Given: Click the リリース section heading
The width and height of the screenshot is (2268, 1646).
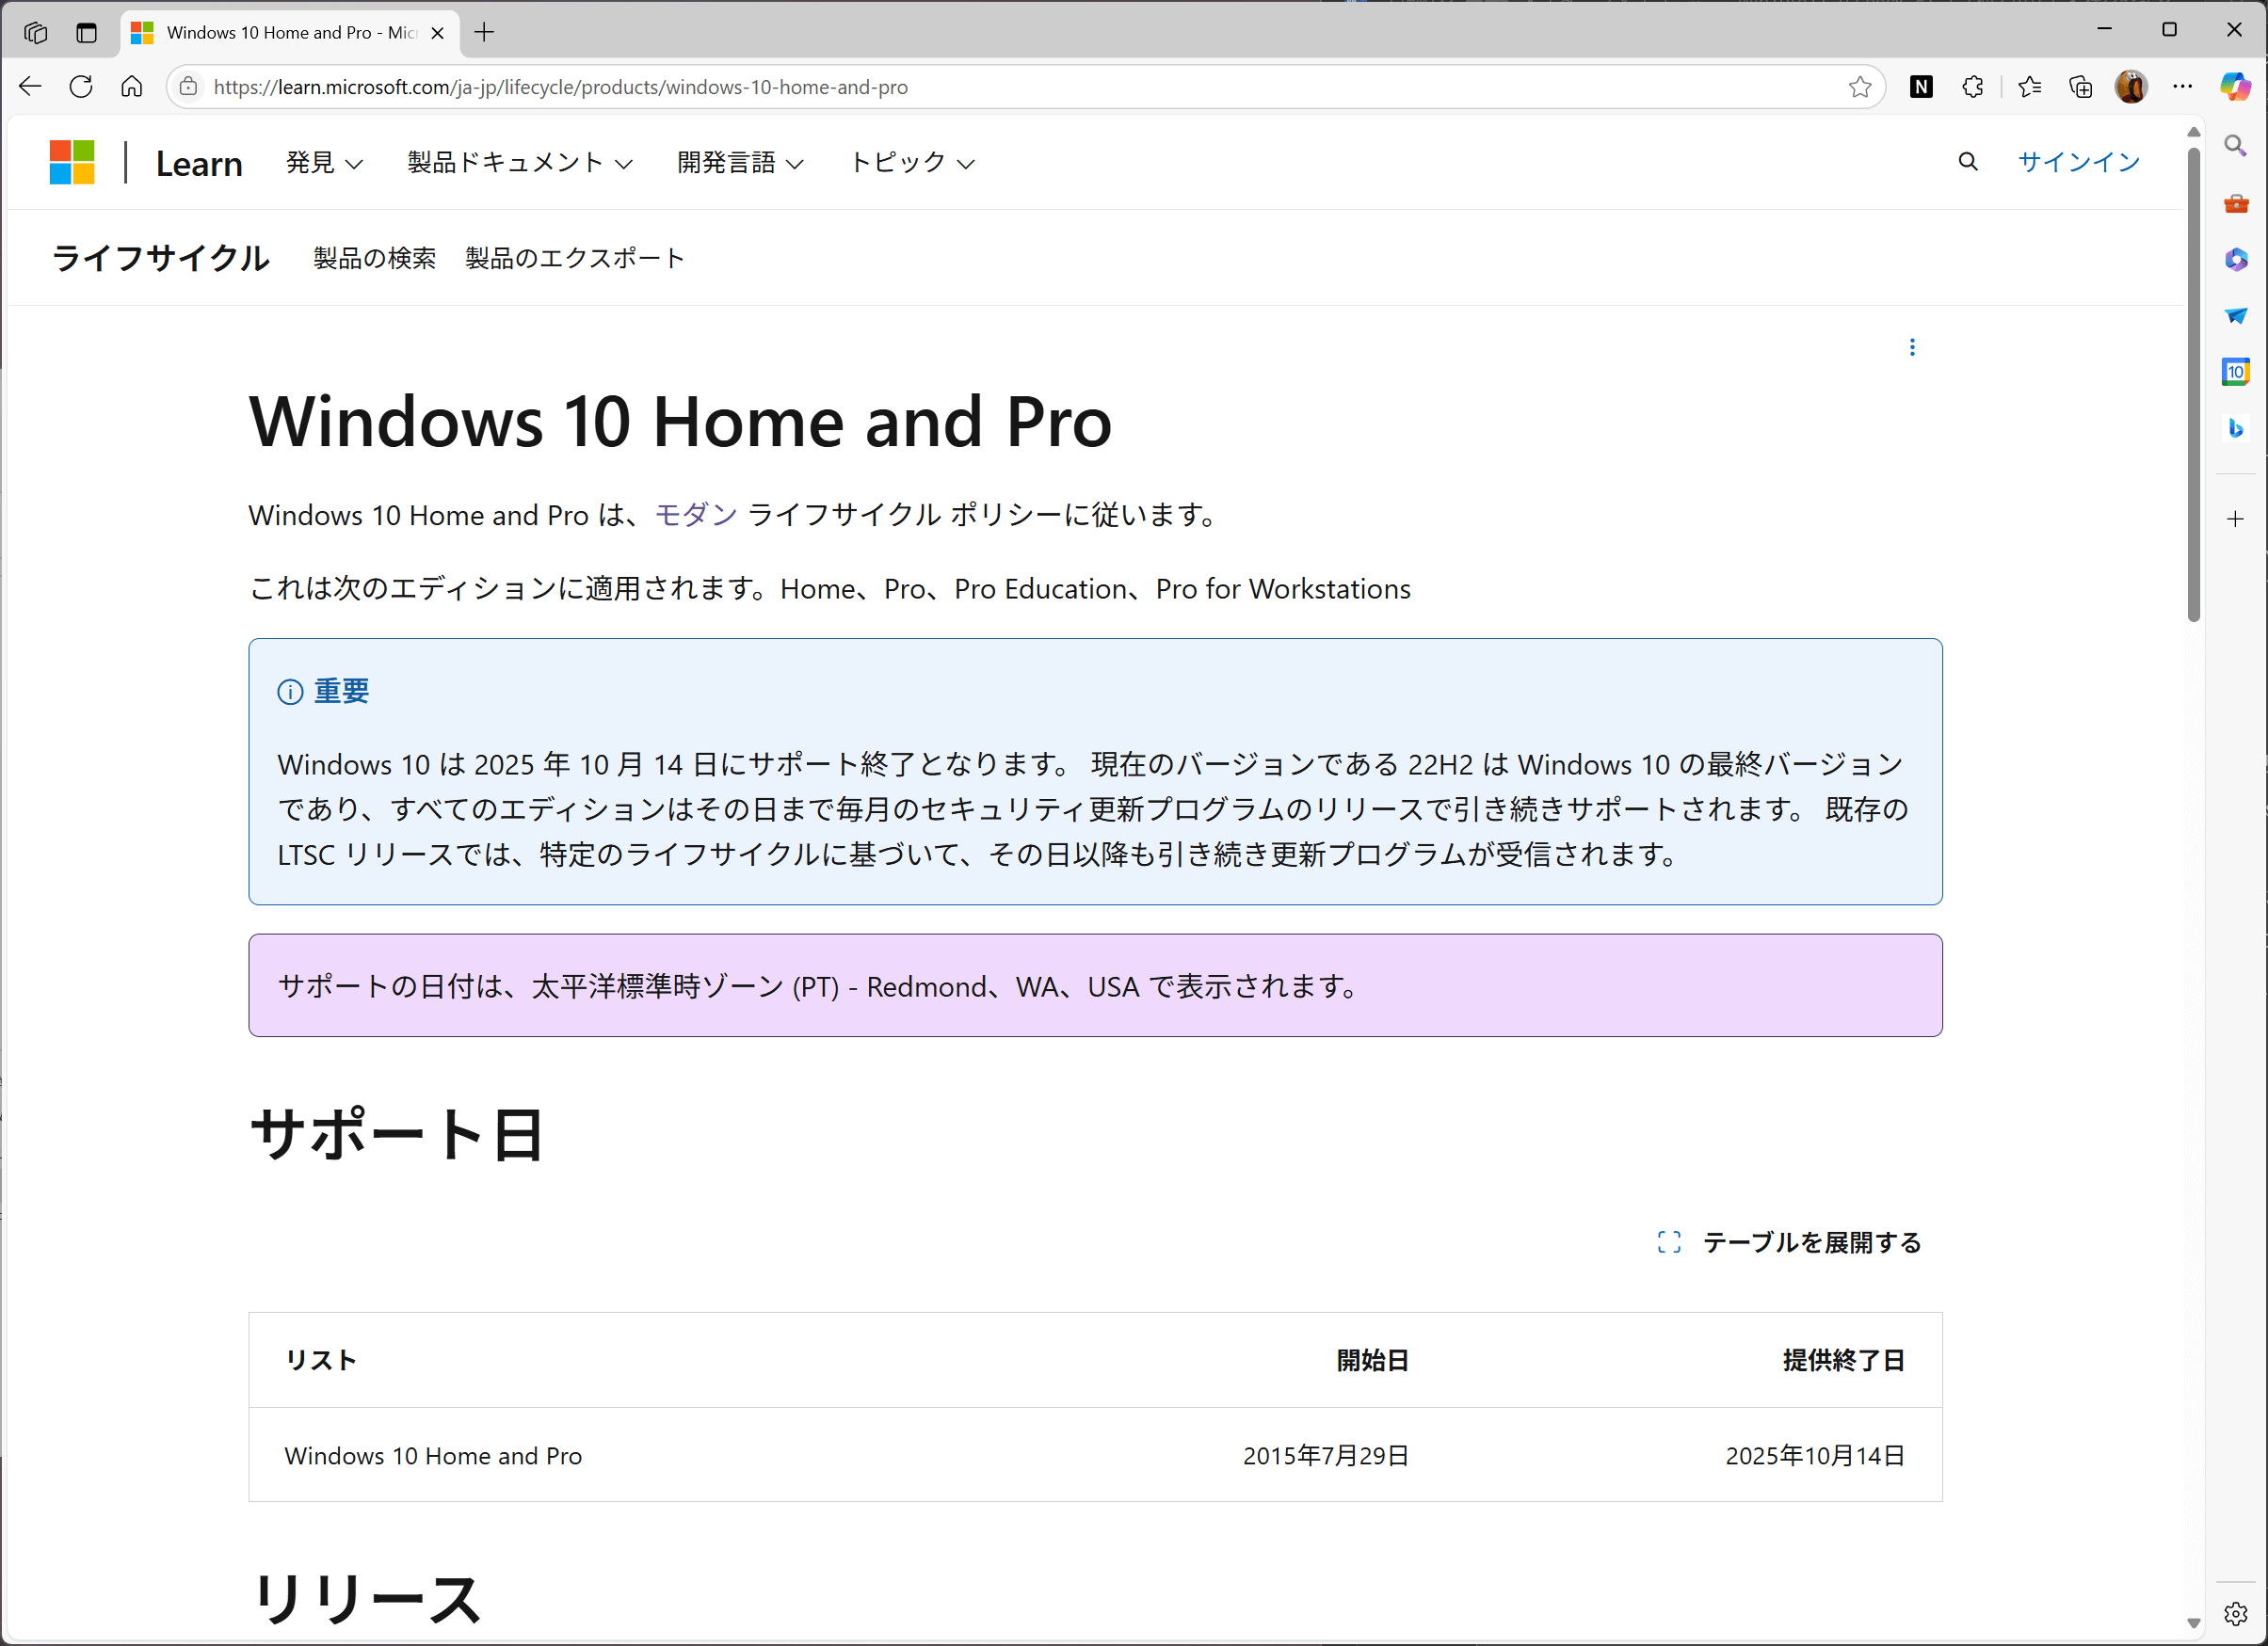Looking at the screenshot, I should tap(366, 1598).
